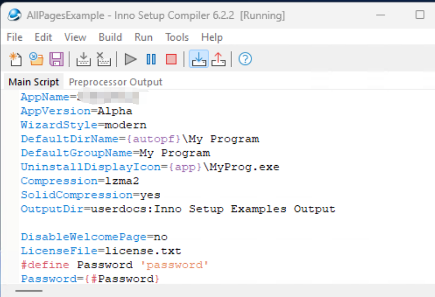This screenshot has width=435, height=297.
Task: Click the OutputDir line
Action: click(x=178, y=209)
